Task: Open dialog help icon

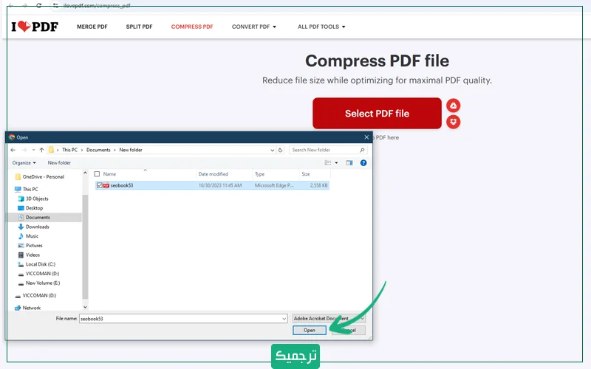Action: (363, 162)
